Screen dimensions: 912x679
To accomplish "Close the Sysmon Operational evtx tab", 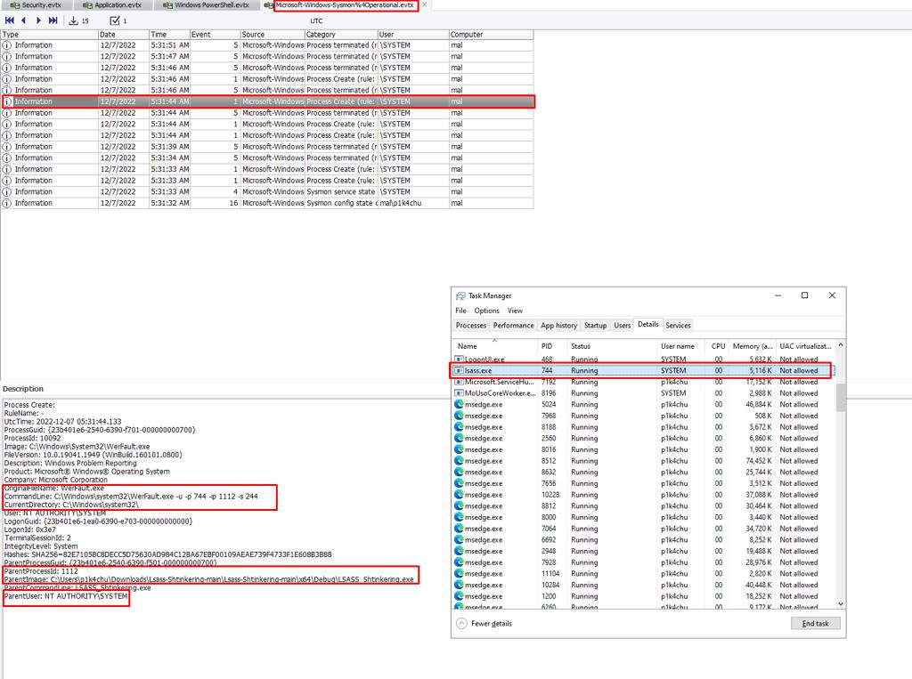I will pyautogui.click(x=425, y=5).
